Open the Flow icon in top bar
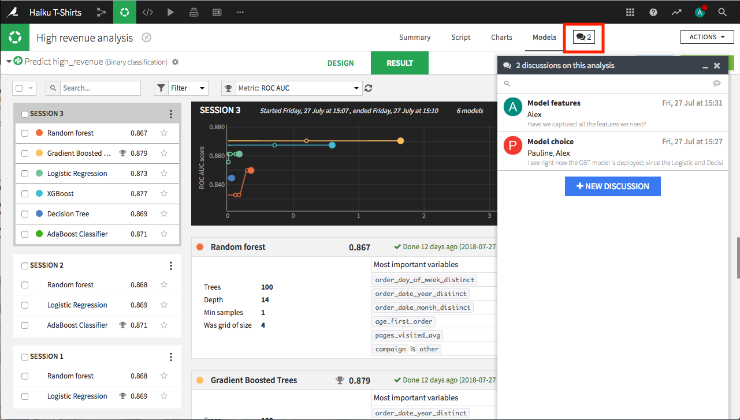 [102, 12]
